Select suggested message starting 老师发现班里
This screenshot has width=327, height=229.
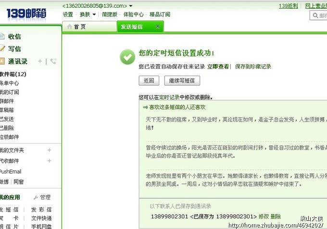(x=236, y=180)
